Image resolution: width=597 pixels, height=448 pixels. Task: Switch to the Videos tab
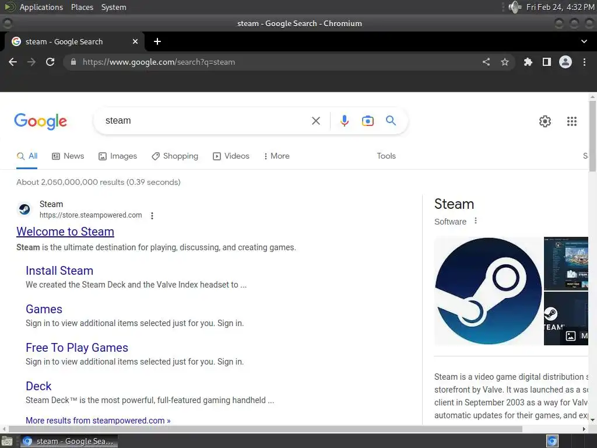[x=231, y=156]
